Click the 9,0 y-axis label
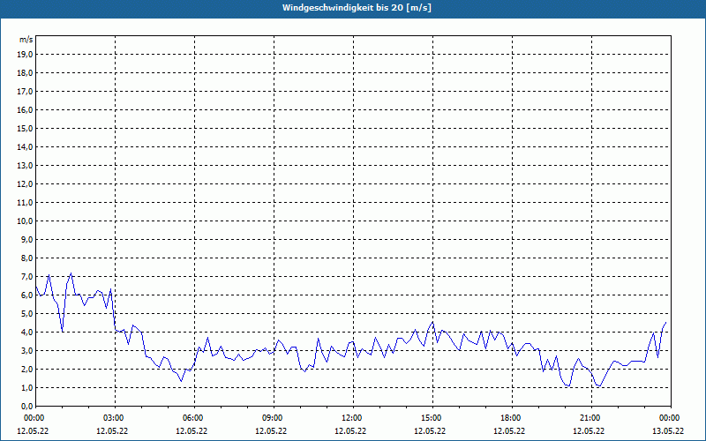This screenshot has height=441, width=706. [26, 239]
